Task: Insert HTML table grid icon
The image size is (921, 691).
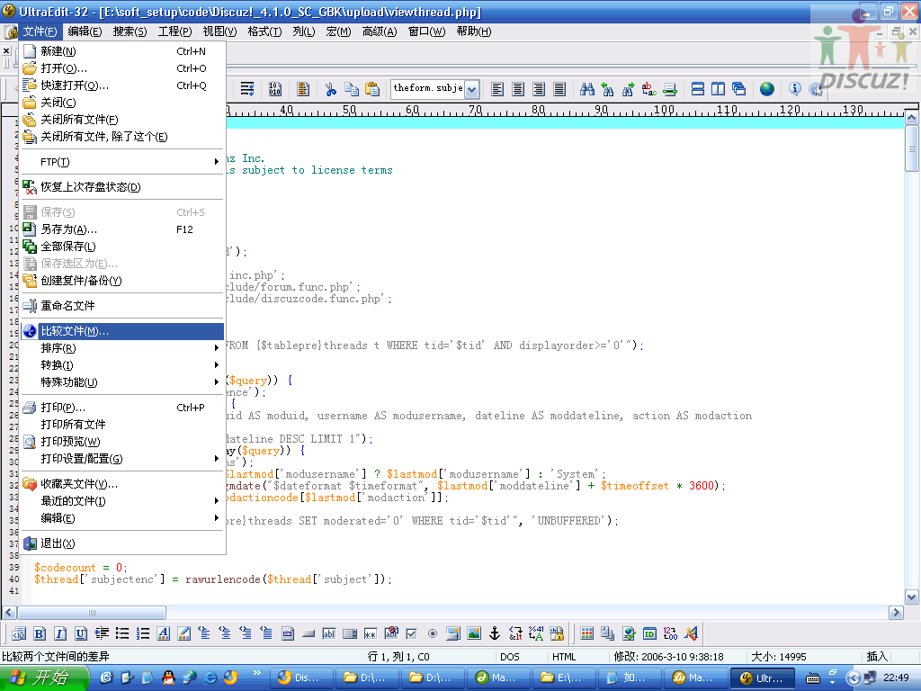Action: [x=586, y=633]
